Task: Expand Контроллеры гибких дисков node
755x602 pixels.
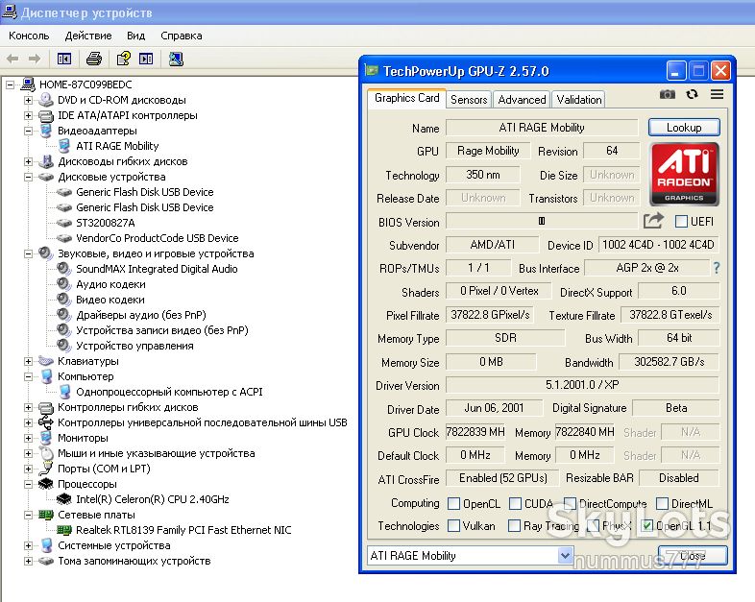Action: (28, 407)
